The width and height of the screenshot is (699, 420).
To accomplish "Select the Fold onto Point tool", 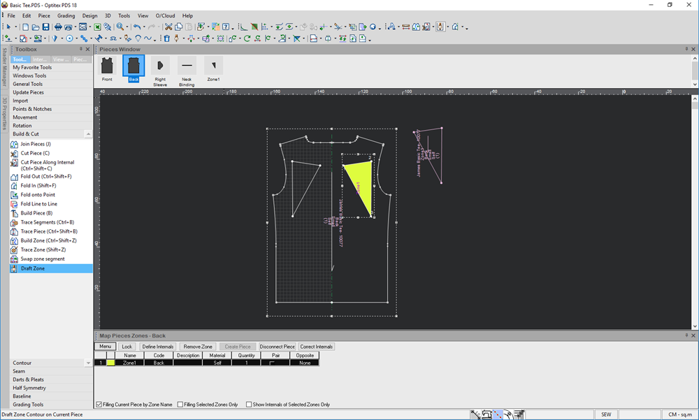I will [38, 195].
